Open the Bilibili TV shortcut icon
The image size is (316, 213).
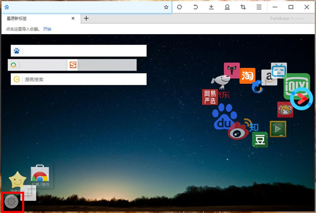click(x=279, y=70)
